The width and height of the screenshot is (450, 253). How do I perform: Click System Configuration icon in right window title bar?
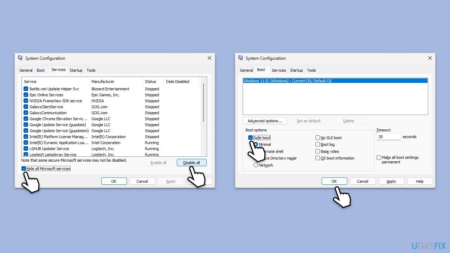241,58
